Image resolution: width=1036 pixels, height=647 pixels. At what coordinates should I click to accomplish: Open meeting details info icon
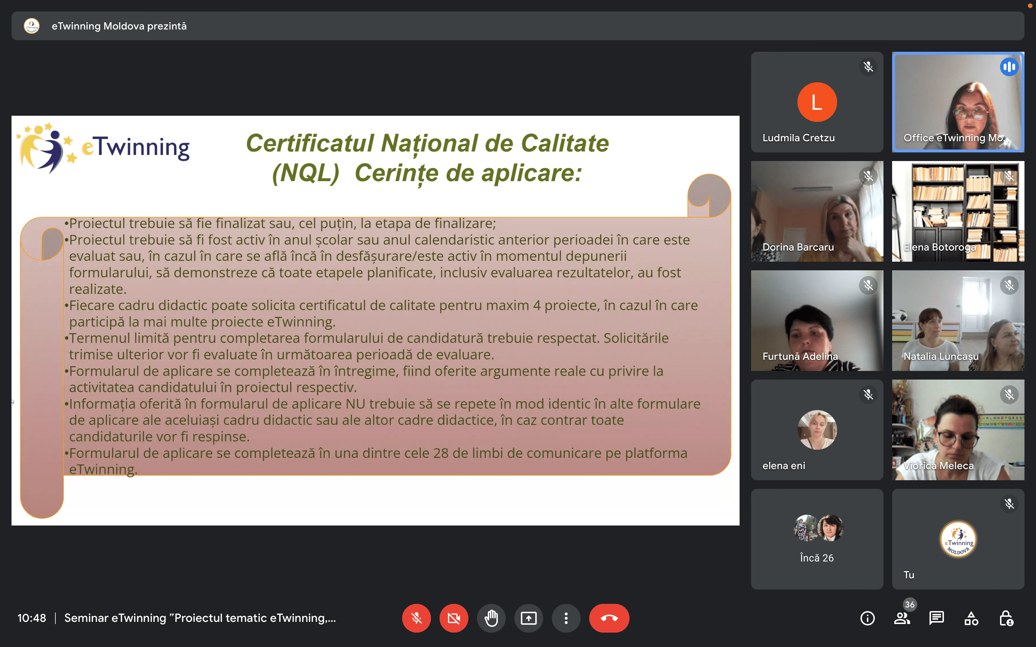tap(867, 618)
